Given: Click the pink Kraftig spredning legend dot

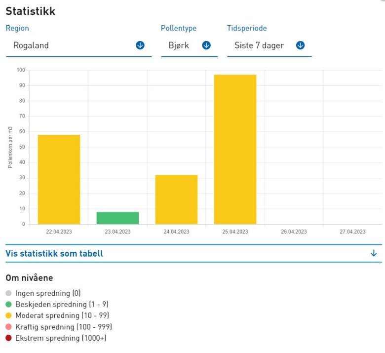Looking at the screenshot, I should (9, 327).
